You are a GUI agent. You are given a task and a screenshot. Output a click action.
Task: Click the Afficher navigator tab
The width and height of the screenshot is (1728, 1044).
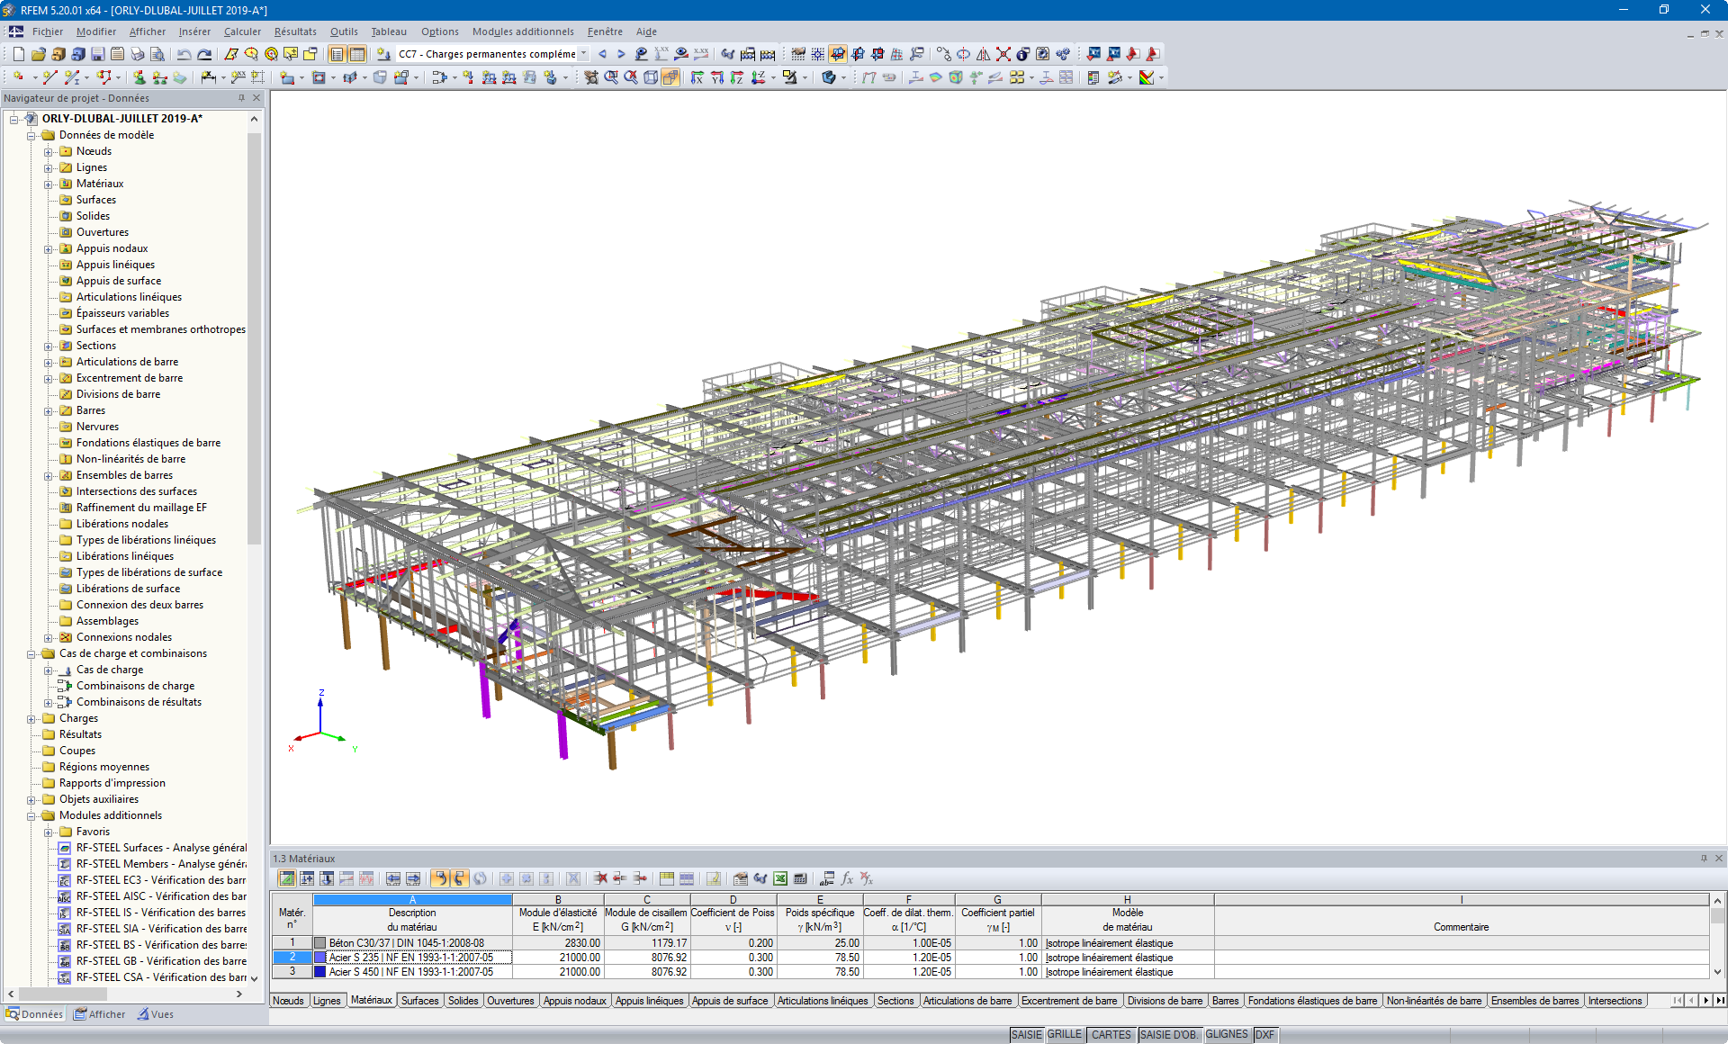[x=100, y=1014]
